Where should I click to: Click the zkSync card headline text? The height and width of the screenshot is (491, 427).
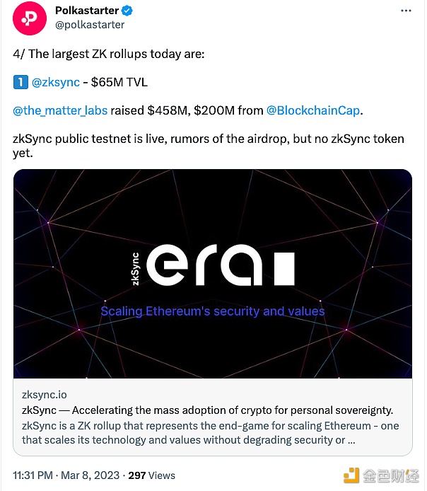click(x=207, y=410)
